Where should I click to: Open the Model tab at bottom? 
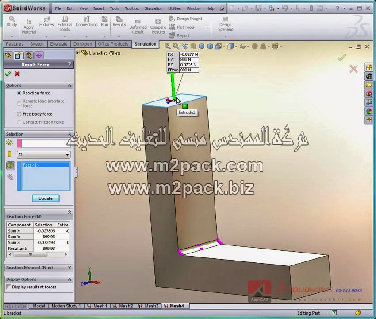click(x=38, y=306)
